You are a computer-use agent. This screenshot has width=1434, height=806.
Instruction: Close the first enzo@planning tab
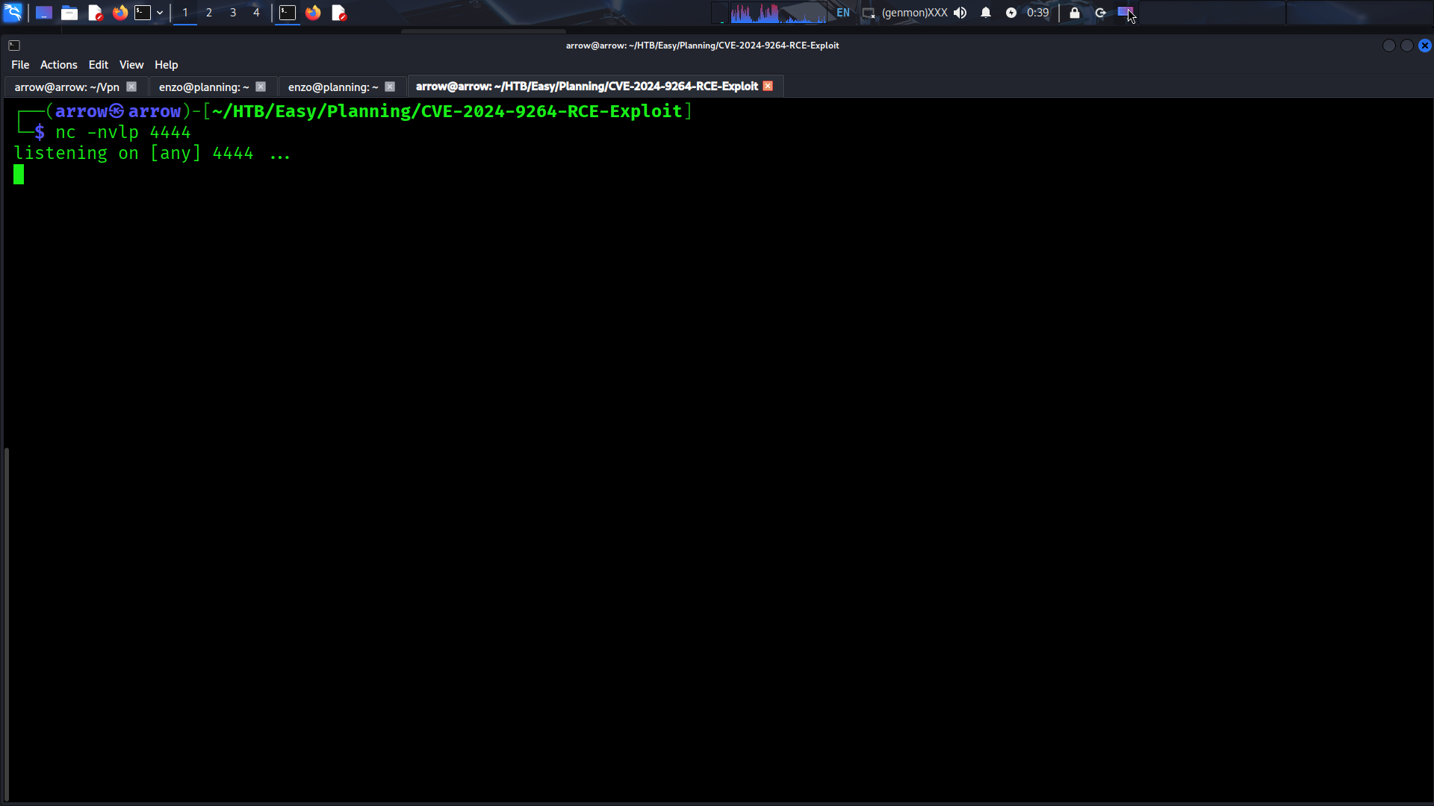[261, 87]
